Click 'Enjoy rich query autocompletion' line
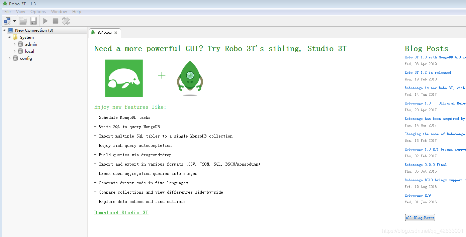The width and height of the screenshot is (466, 237). pos(133,146)
